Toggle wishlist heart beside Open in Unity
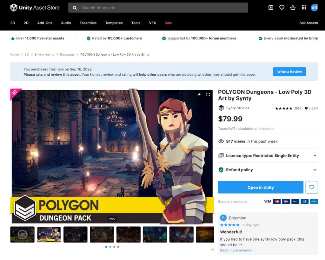 point(311,187)
